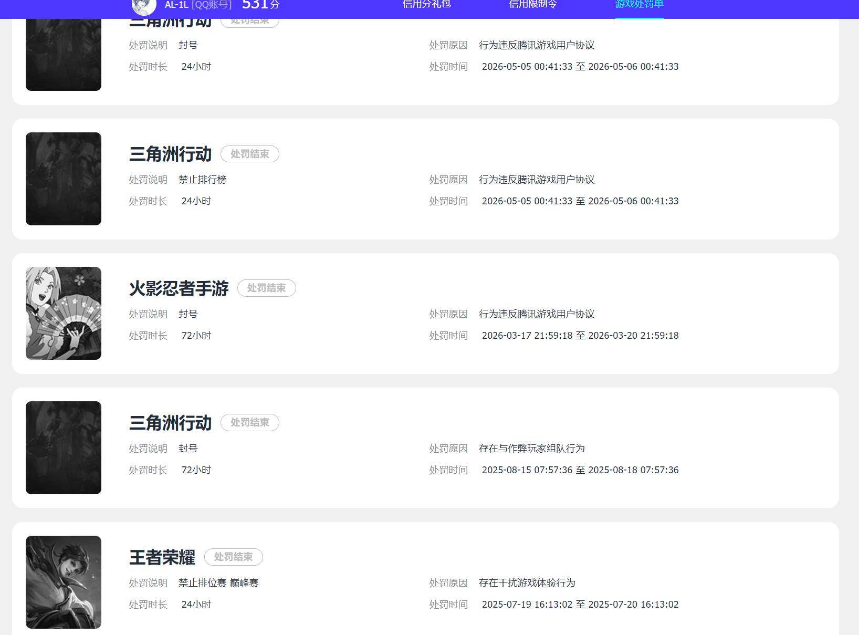Click 行为违反腾讯游戏用户协议 in the 禁止排行榜 card
Viewport: 859px width, 635px height.
[x=537, y=180]
